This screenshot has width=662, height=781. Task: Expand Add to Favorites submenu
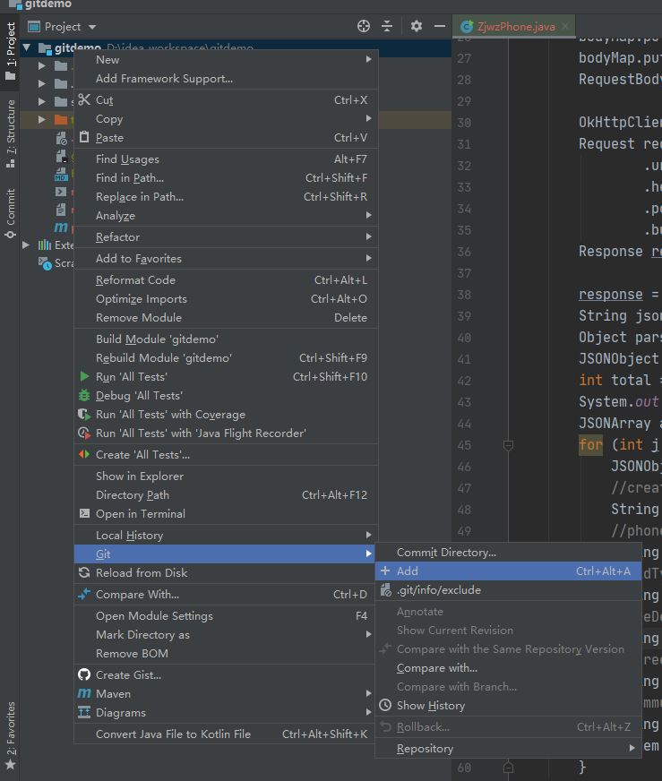pos(226,259)
